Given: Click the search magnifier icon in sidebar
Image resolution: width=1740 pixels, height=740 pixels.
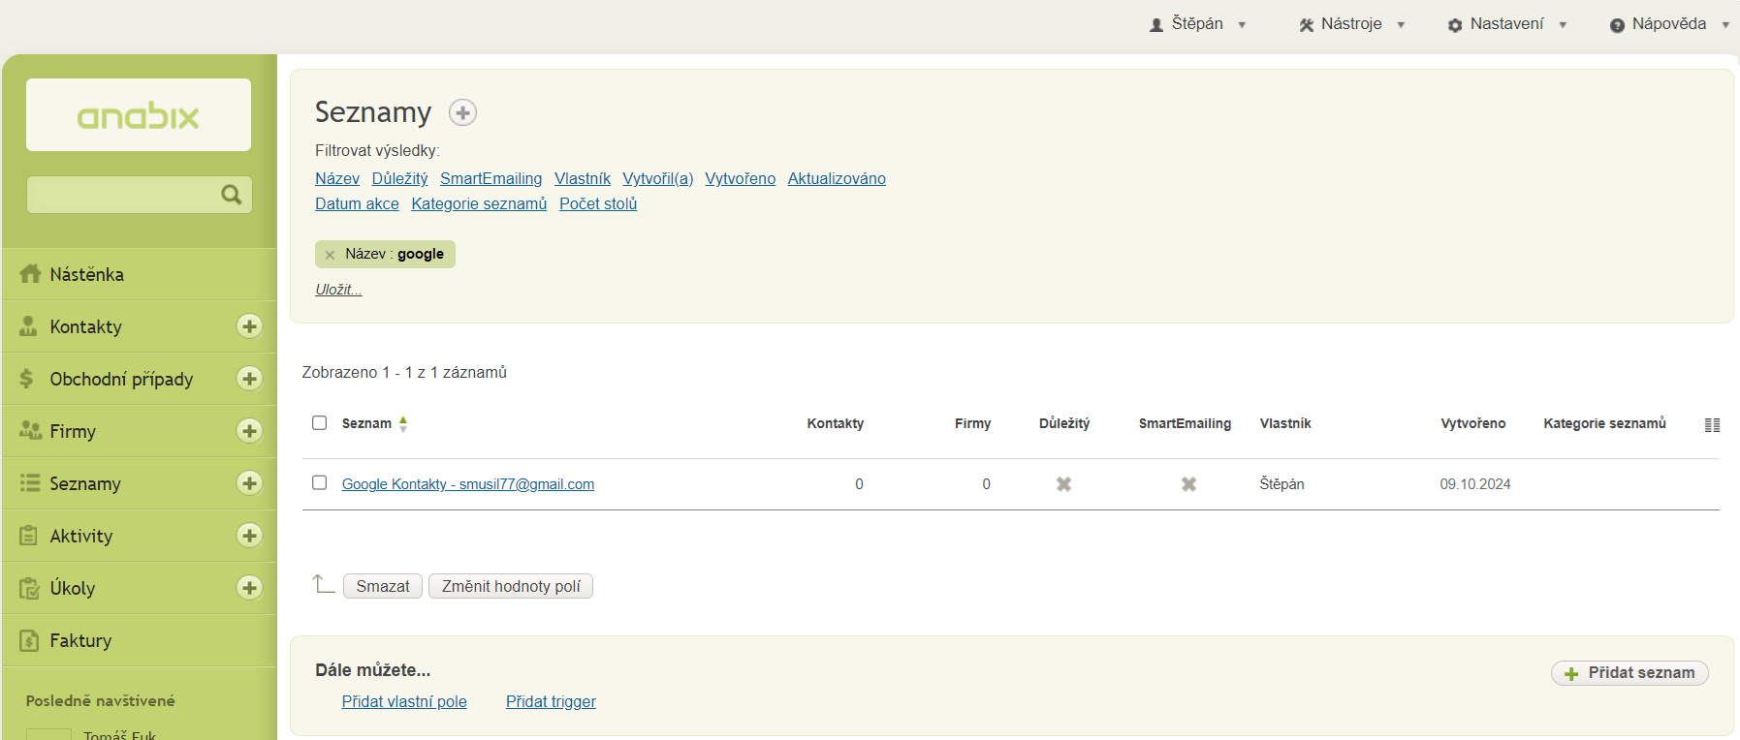Looking at the screenshot, I should [231, 195].
